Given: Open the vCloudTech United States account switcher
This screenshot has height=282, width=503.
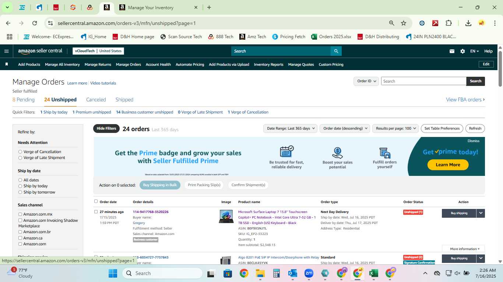Looking at the screenshot, I should [x=98, y=51].
